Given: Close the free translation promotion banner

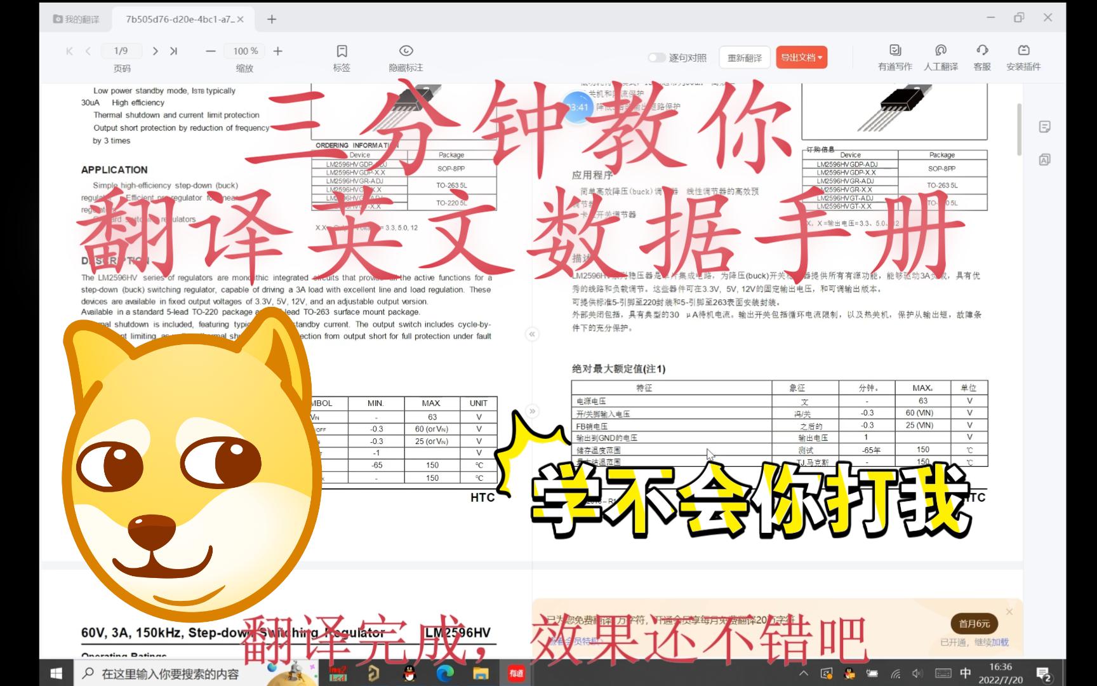Looking at the screenshot, I should point(1009,612).
